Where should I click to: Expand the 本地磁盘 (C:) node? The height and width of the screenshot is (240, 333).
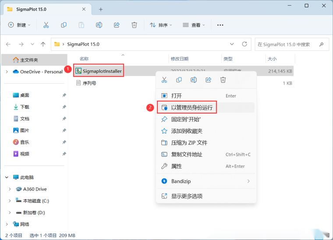click(x=10, y=201)
